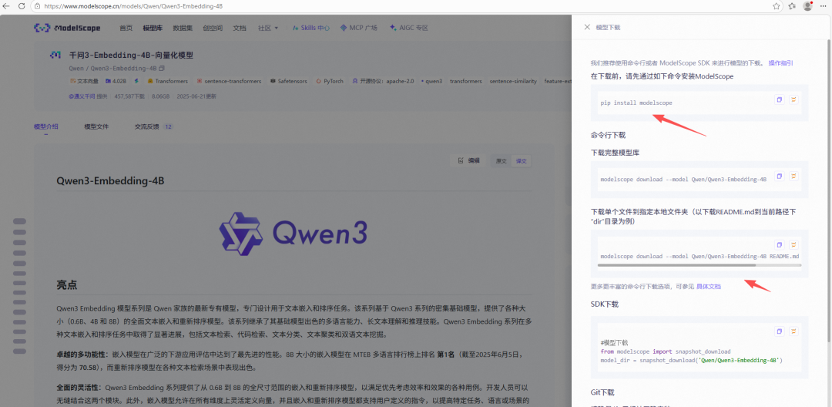The image size is (832, 407).
Task: Toggle wrap on full model download command
Action: (x=793, y=177)
